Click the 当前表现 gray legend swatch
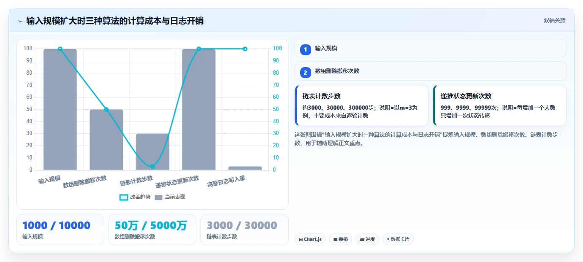The width and height of the screenshot is (583, 262). click(x=158, y=197)
